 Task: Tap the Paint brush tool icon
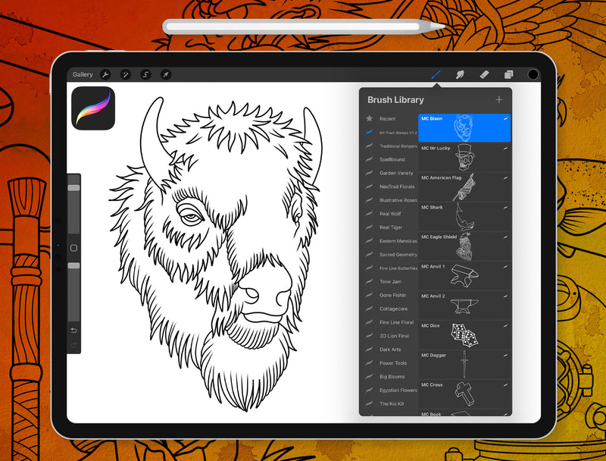(x=436, y=74)
